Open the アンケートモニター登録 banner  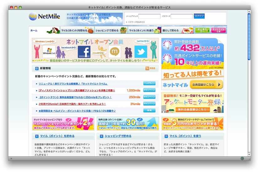193,103
